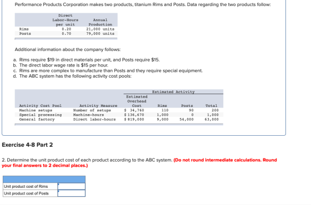
Task: Click the $136,670 special processing cost
Action: point(134,115)
